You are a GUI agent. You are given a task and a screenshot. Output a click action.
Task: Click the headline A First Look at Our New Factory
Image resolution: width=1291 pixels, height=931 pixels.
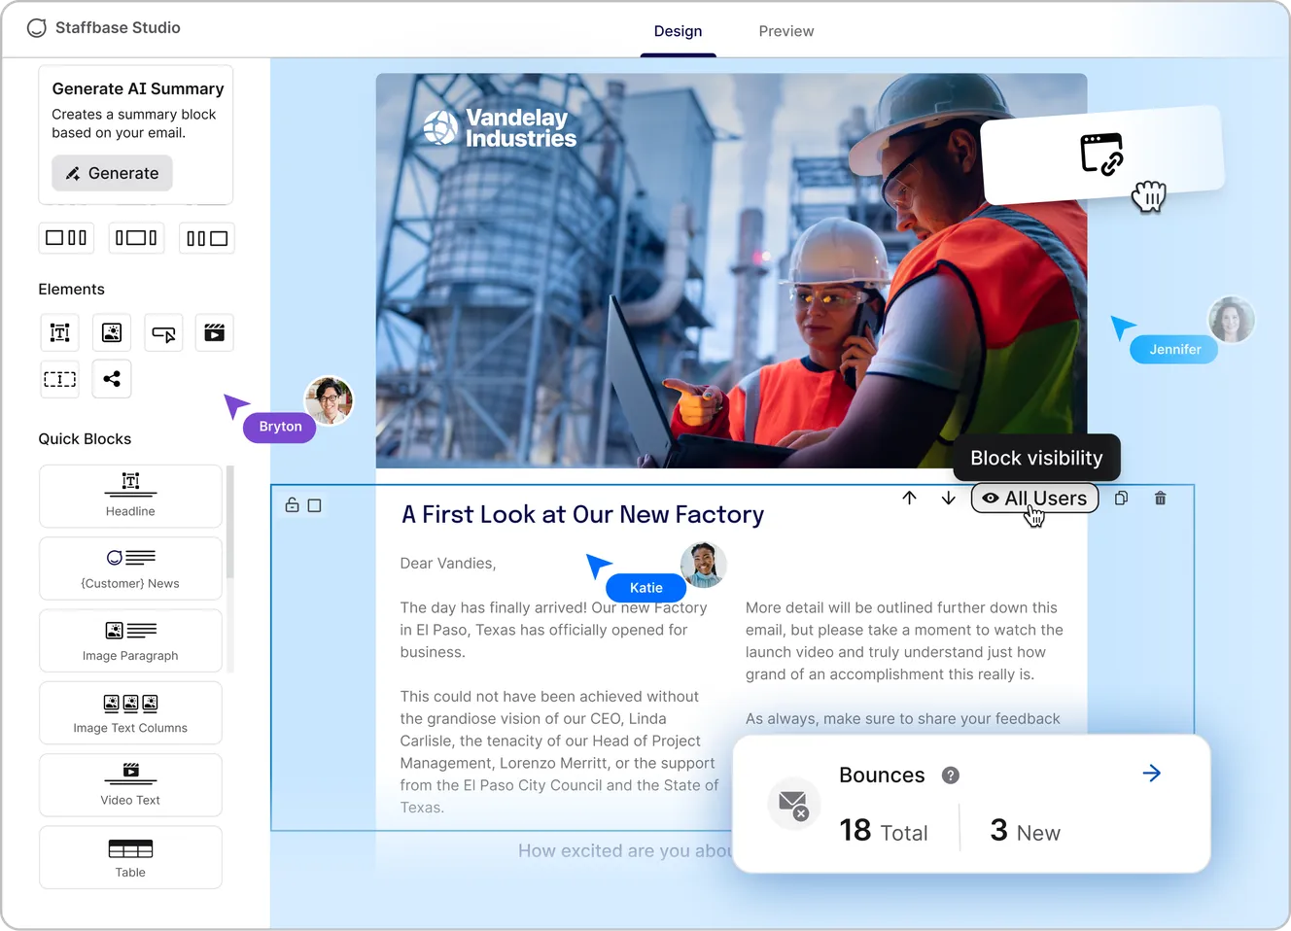click(x=583, y=514)
